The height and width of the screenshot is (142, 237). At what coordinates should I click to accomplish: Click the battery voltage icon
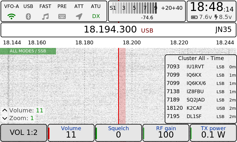click(194, 17)
